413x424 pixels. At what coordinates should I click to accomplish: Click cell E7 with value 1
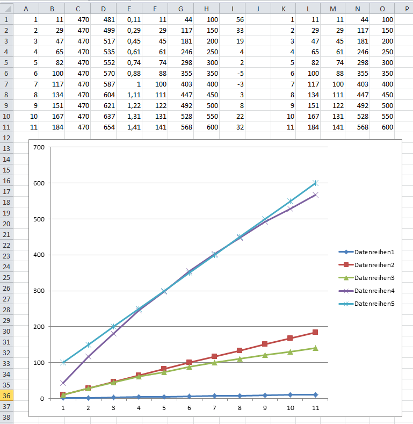[129, 84]
